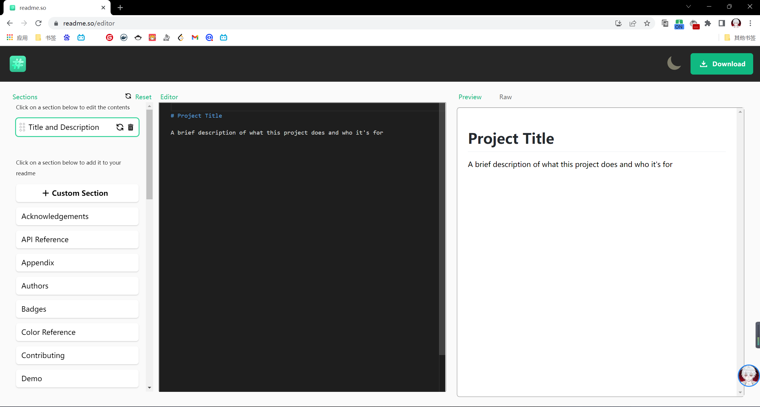Delete the Title and Description section
The height and width of the screenshot is (407, 760).
pyautogui.click(x=131, y=127)
